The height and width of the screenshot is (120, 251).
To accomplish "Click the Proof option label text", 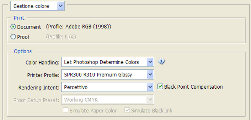I will pos(23,37).
